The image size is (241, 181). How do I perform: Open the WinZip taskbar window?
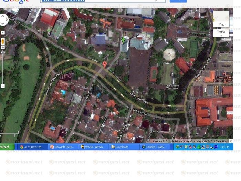[x=93, y=147]
